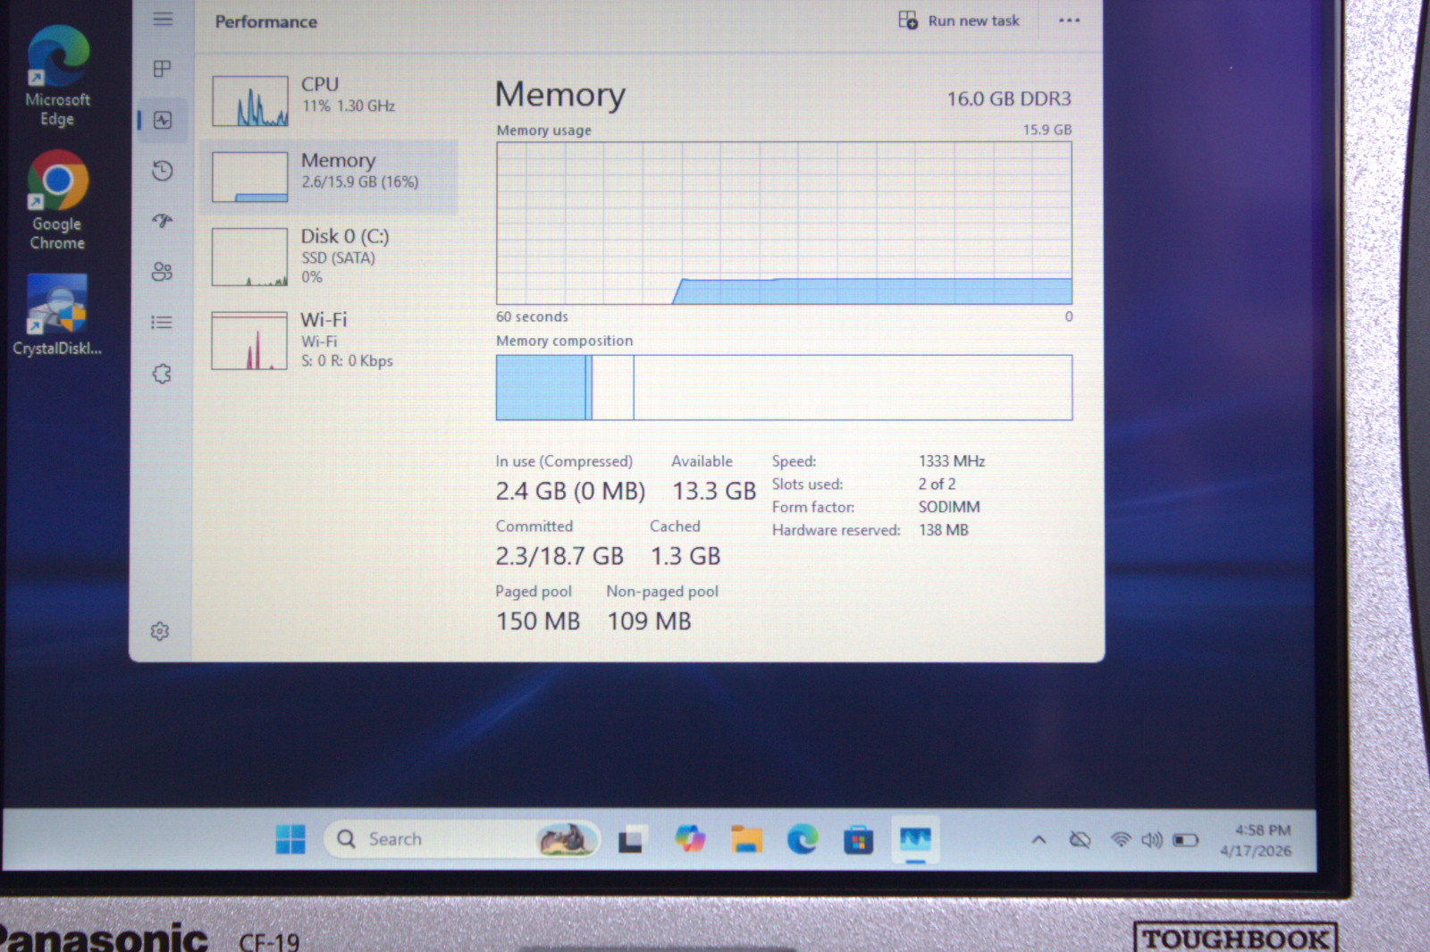Screen dimensions: 1430x952
Task: Click the Performance page title
Action: (x=265, y=21)
